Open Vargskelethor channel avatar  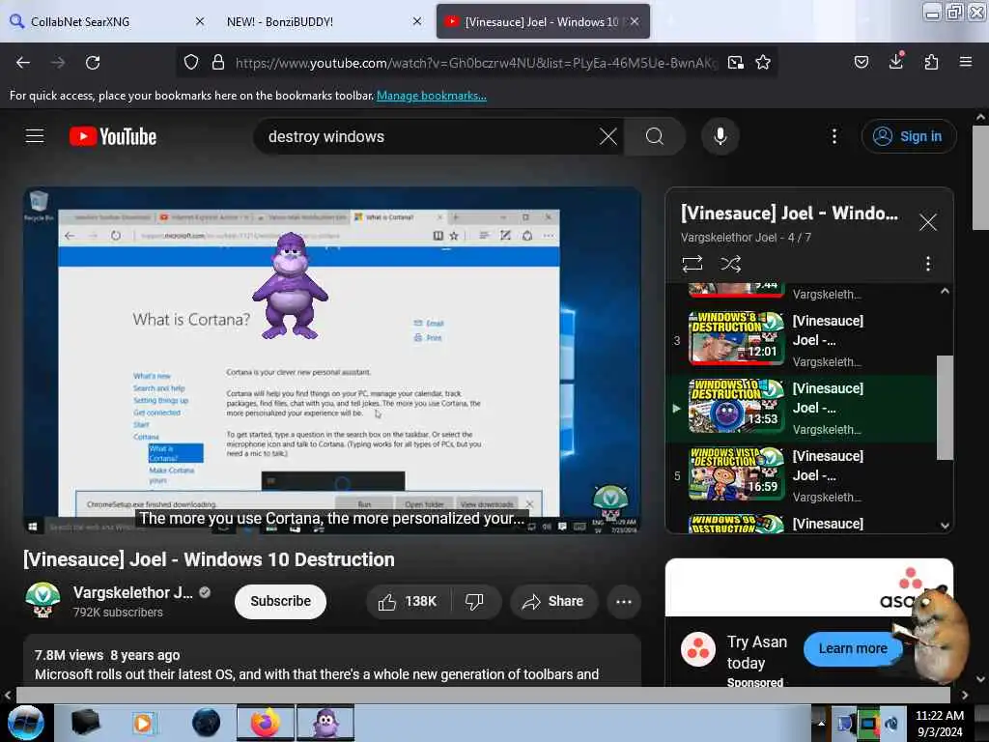click(x=42, y=599)
